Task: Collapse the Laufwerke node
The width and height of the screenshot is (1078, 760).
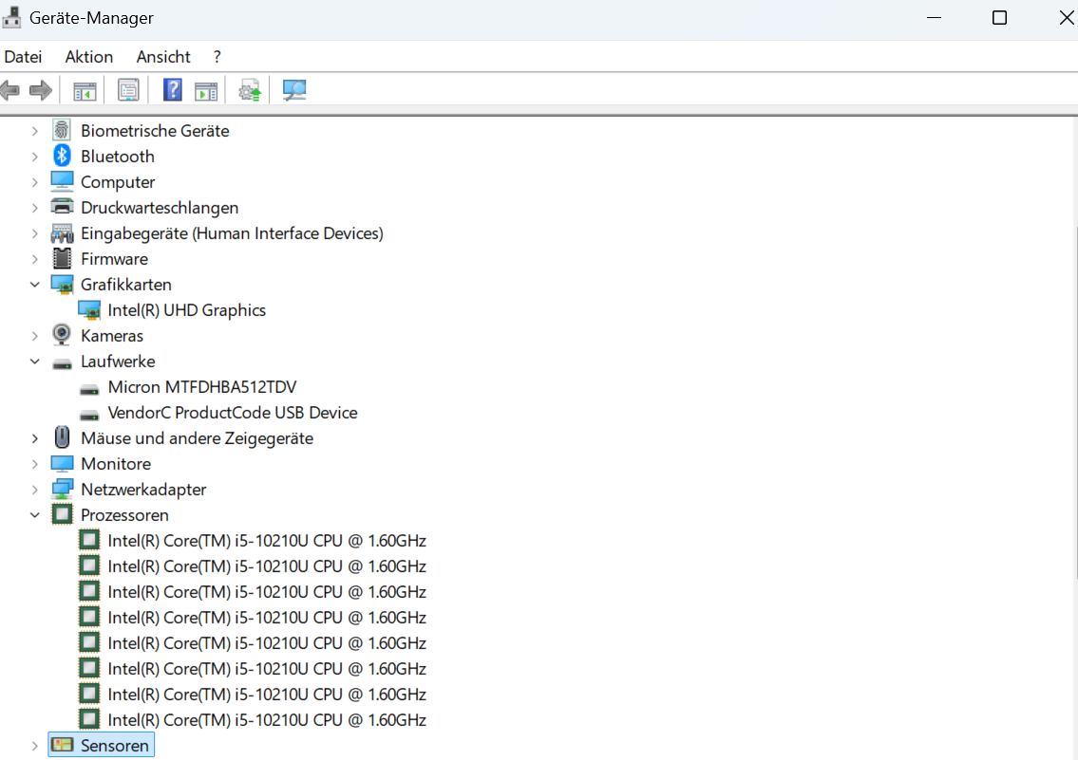Action: 34,361
